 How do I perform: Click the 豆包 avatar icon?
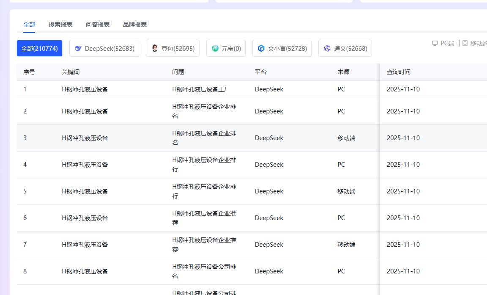point(154,48)
